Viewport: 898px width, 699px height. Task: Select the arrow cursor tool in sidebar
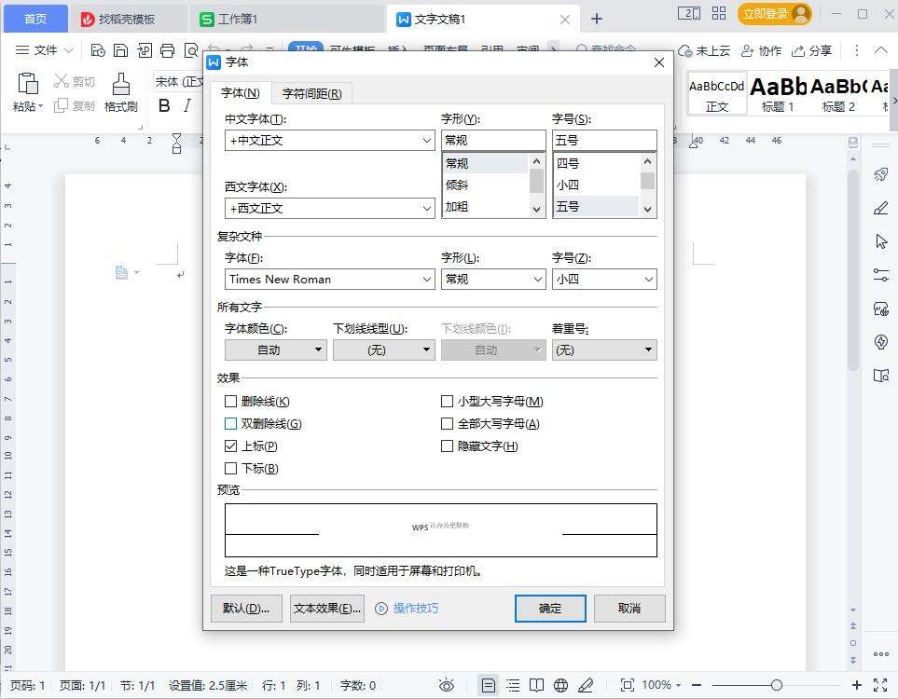(x=880, y=241)
